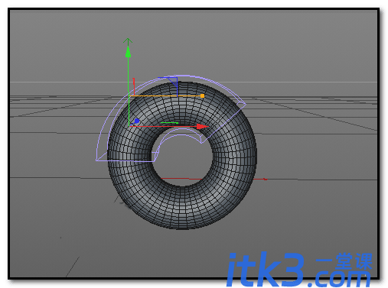Select the blue Z-axis dot handle
This screenshot has width=388, height=288.
[137, 121]
